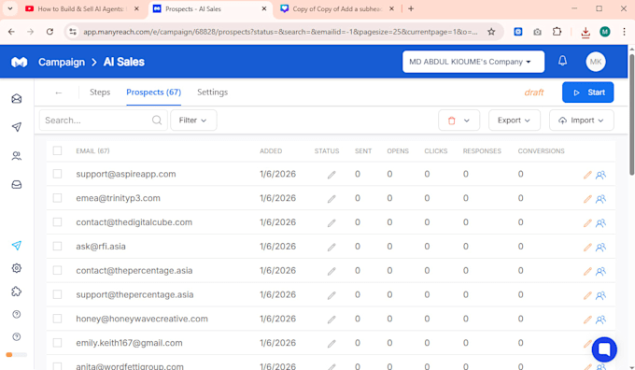The height and width of the screenshot is (370, 635).
Task: Check the contact@thedigitalcube.com row checkbox
Action: point(58,222)
